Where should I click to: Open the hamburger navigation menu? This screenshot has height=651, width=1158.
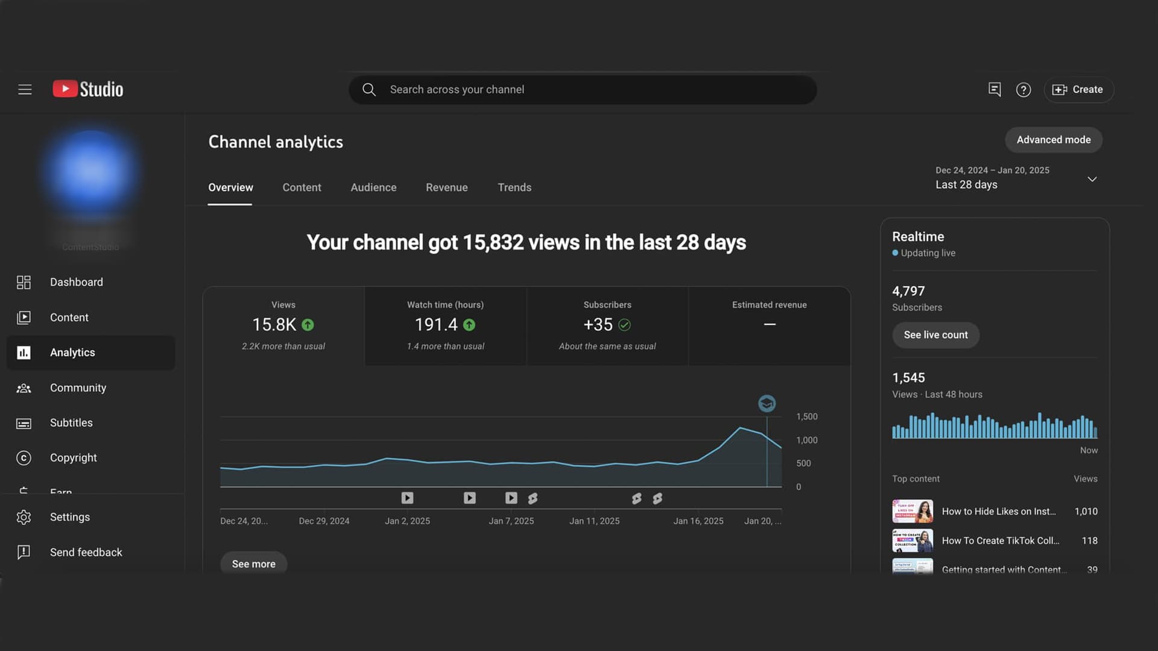[25, 89]
